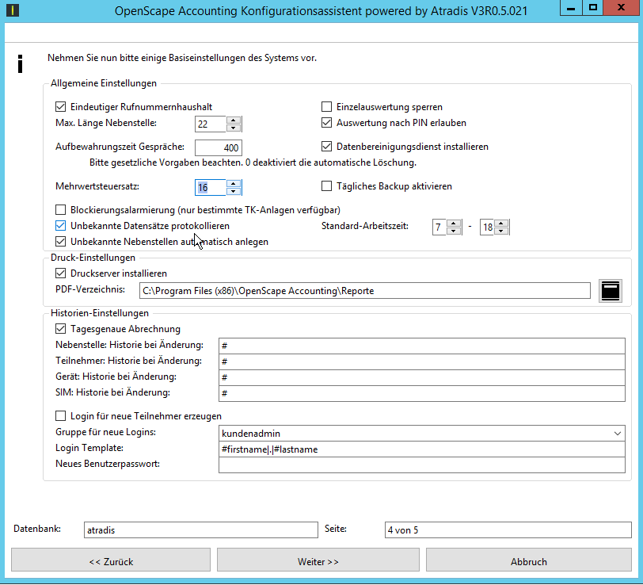
Task: Check the Blockierungsalarmierung option
Action: click(x=61, y=210)
